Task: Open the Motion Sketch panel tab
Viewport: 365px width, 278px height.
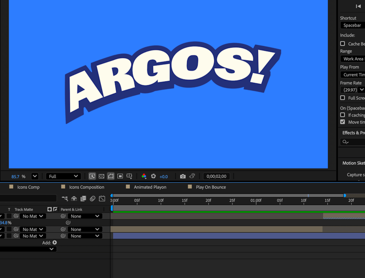Action: tap(354, 163)
